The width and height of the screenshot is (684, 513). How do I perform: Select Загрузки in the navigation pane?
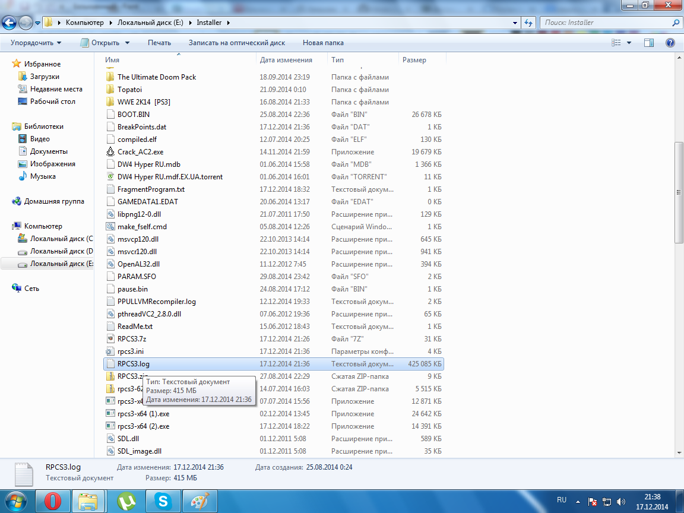[x=45, y=77]
